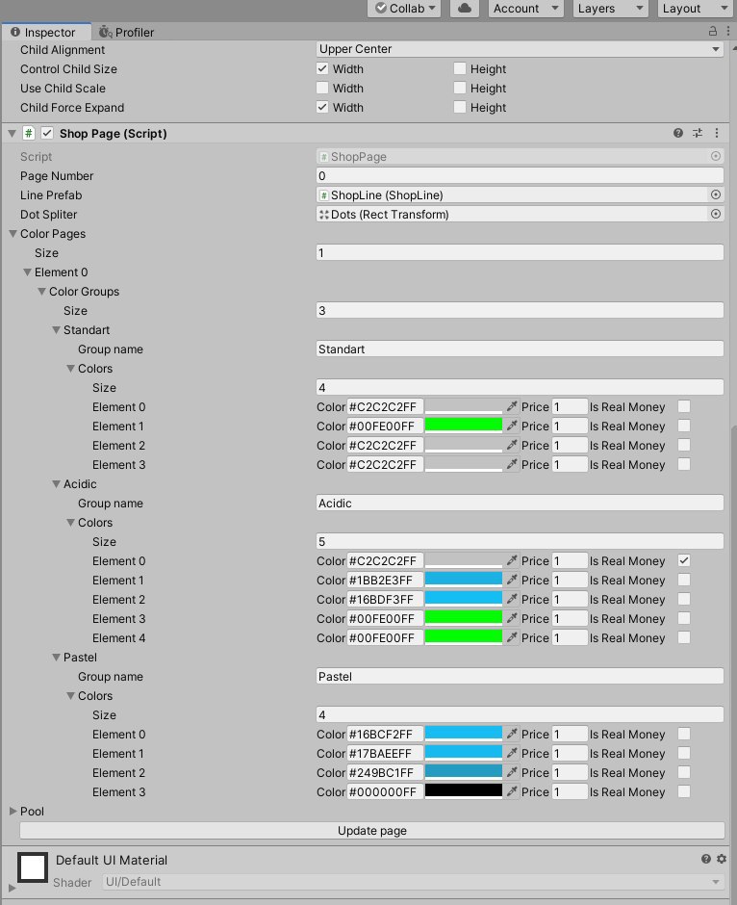
Task: Click eyedropper for Acidic Element 0 color
Action: [512, 560]
